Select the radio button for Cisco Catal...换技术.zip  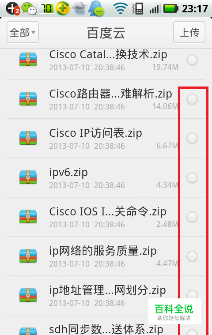(x=192, y=60)
